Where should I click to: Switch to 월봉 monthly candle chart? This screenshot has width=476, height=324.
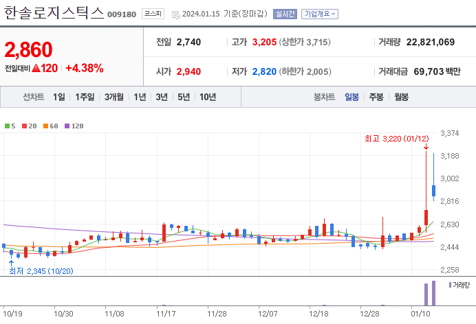[x=401, y=97]
